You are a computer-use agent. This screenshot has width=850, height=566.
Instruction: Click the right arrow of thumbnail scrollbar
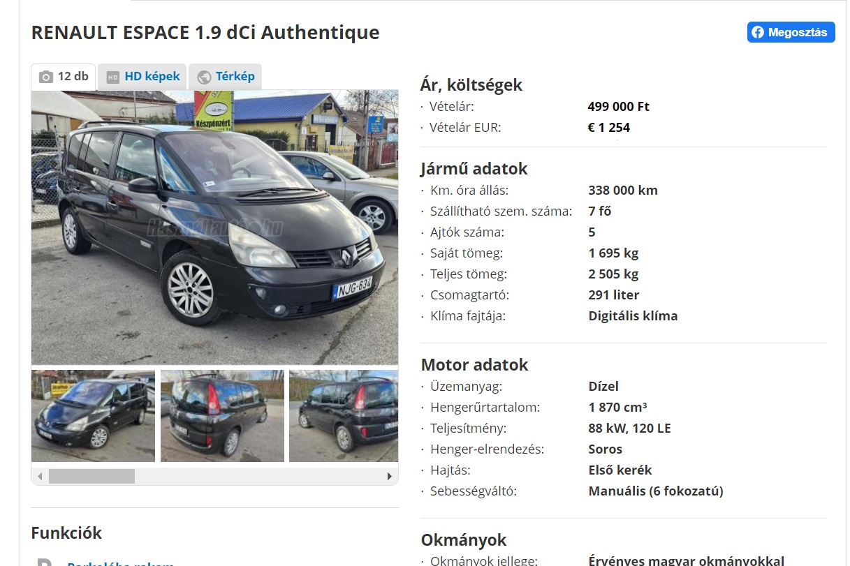[389, 477]
